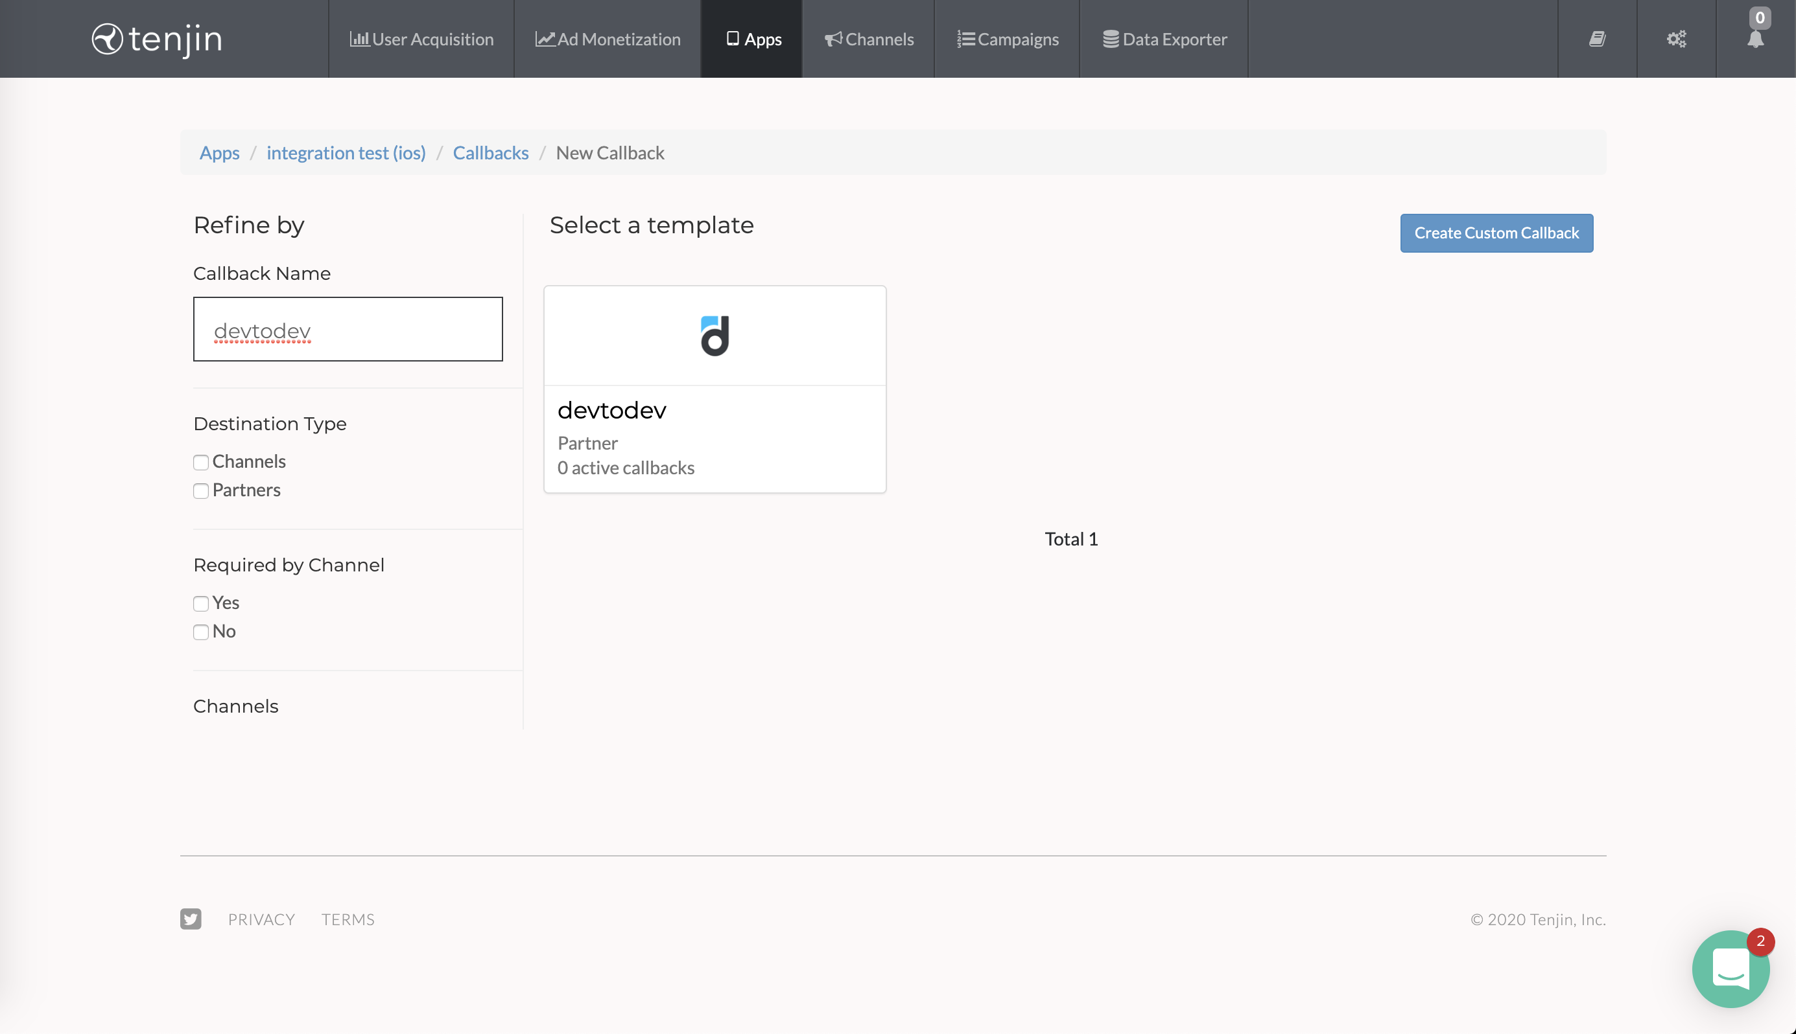
Task: Click the Callback Name input field
Action: coord(348,330)
